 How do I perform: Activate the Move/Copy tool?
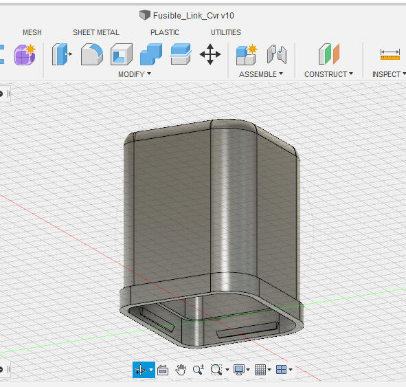pos(210,54)
